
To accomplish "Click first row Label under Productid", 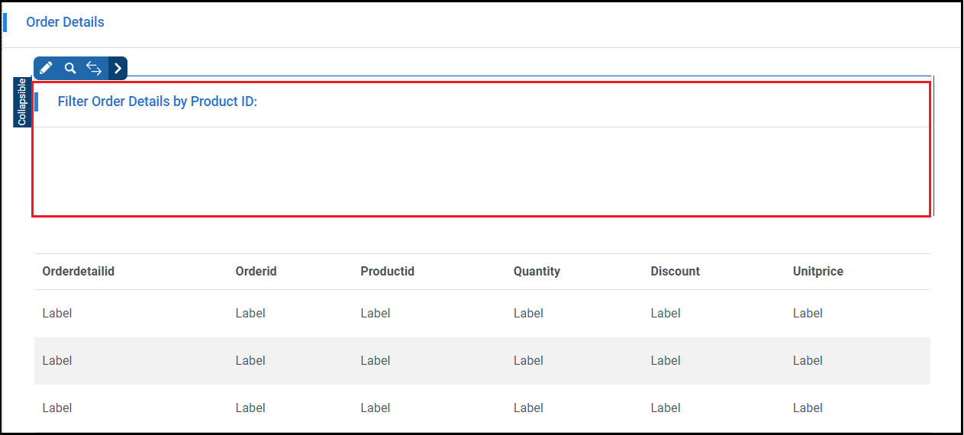I will click(376, 313).
